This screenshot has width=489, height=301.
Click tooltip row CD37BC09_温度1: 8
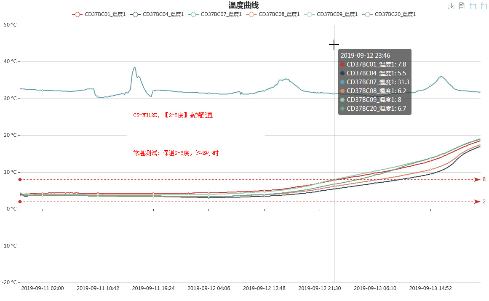(x=371, y=100)
